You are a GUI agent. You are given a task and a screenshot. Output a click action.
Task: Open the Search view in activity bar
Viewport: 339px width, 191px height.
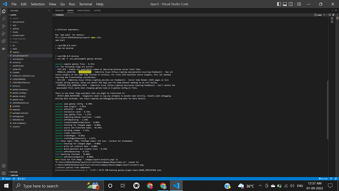(3, 19)
